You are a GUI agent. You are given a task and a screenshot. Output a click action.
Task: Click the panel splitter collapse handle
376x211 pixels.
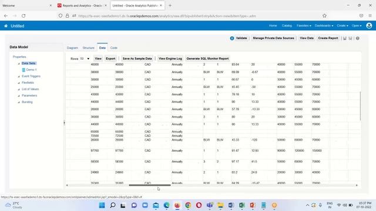[64, 123]
